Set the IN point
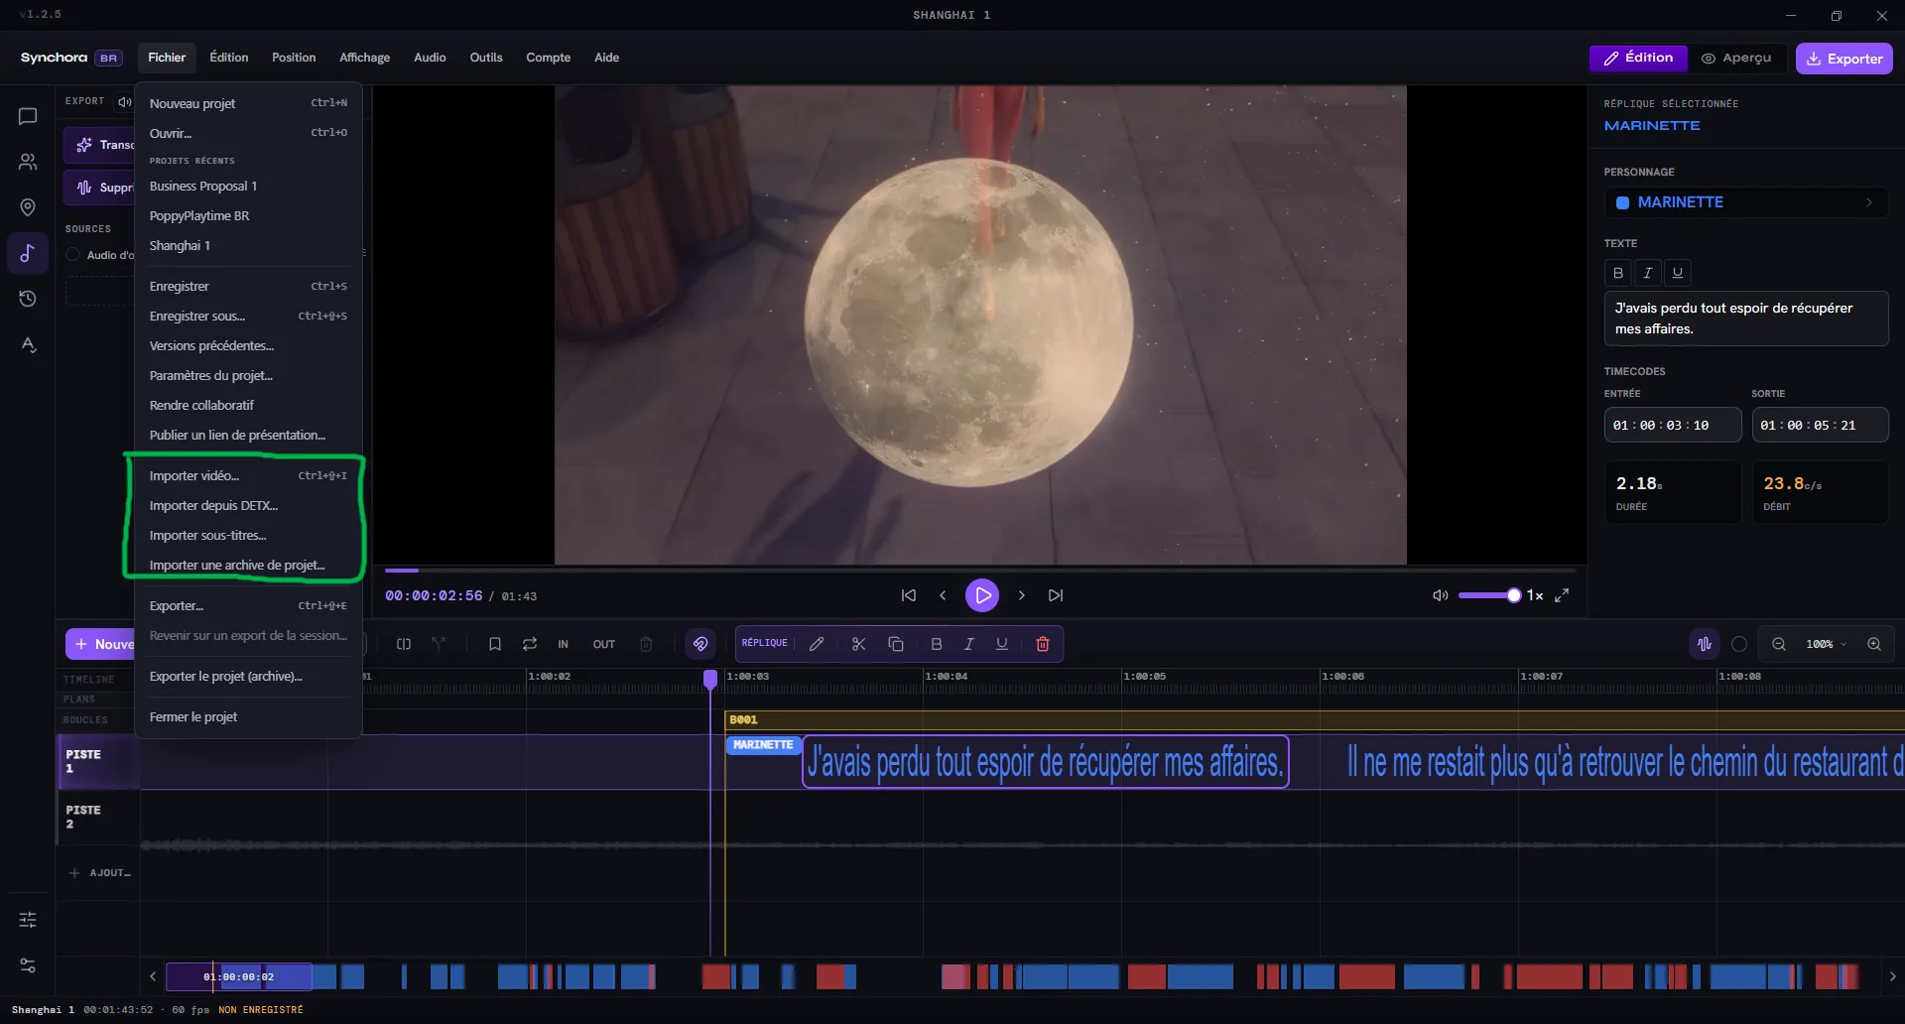1905x1024 pixels. coord(563,645)
